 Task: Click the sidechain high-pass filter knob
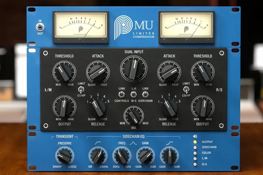pyautogui.click(x=98, y=156)
